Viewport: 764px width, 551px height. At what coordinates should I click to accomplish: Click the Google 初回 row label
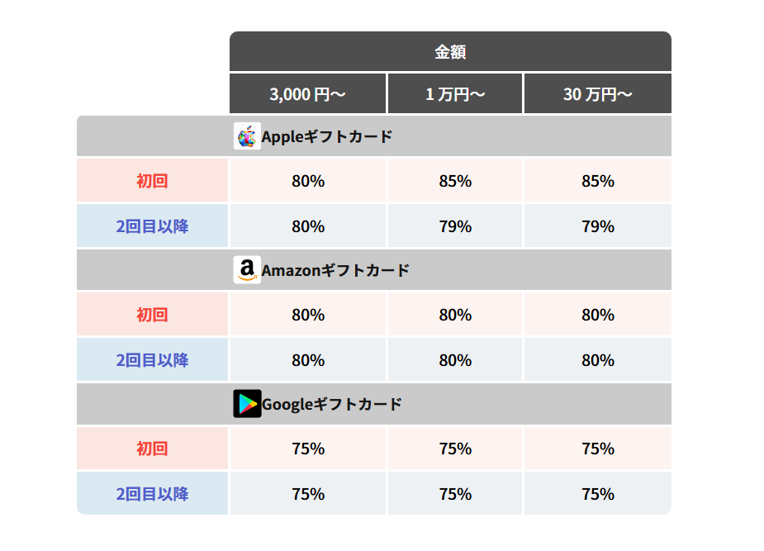coord(152,449)
